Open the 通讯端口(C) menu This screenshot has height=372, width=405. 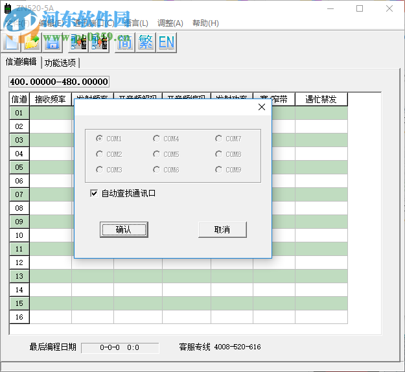[x=93, y=23]
